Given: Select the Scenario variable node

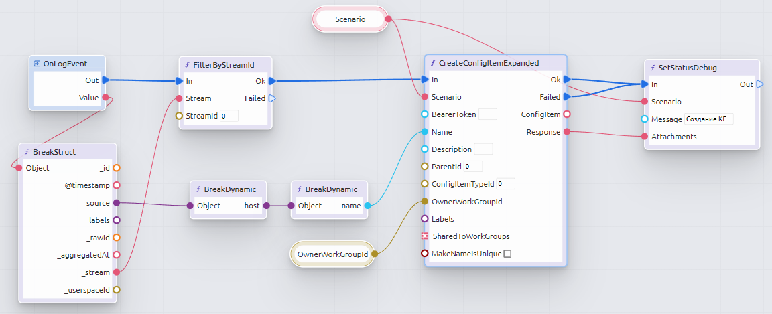Looking at the screenshot, I should pos(350,19).
